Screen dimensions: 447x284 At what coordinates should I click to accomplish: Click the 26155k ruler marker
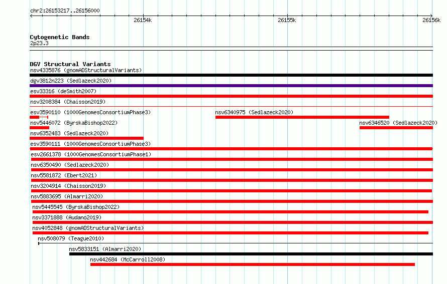tap(287, 20)
